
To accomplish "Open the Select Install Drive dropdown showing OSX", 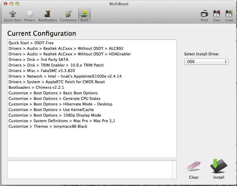I will [206, 62].
